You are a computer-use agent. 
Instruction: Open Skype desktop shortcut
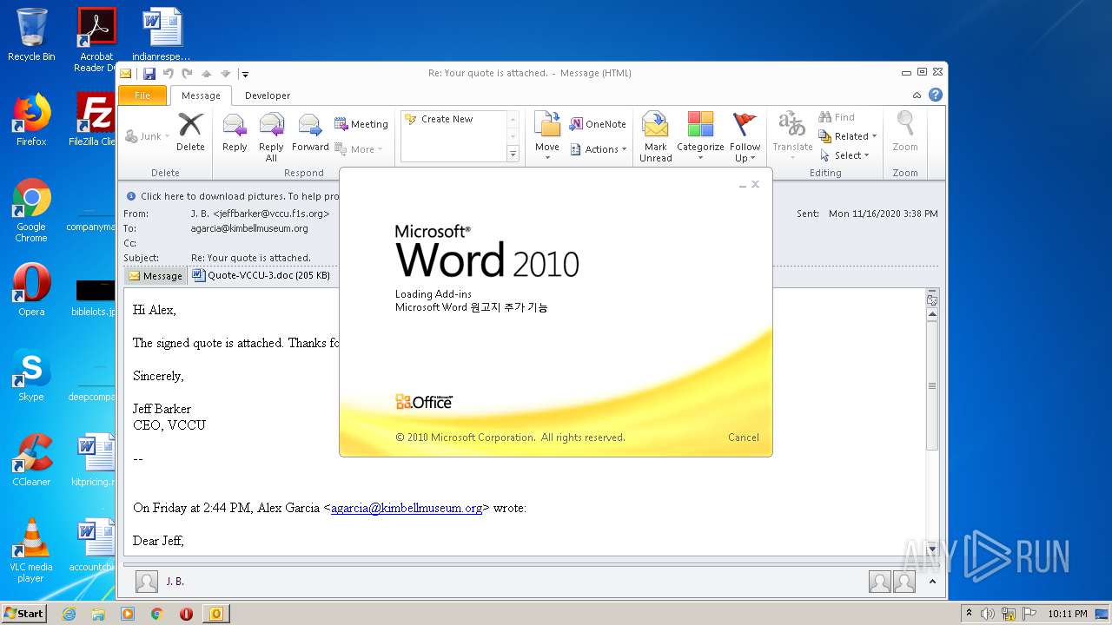coord(31,375)
